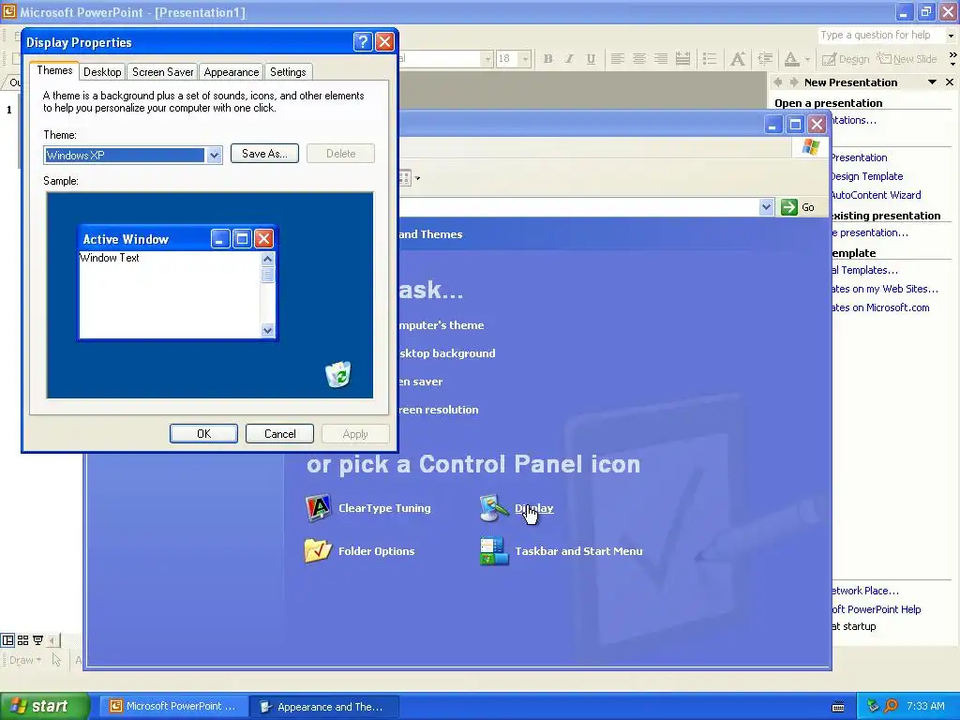Image resolution: width=960 pixels, height=720 pixels.
Task: Open PowerPoint Help link in task pane
Action: 876,609
